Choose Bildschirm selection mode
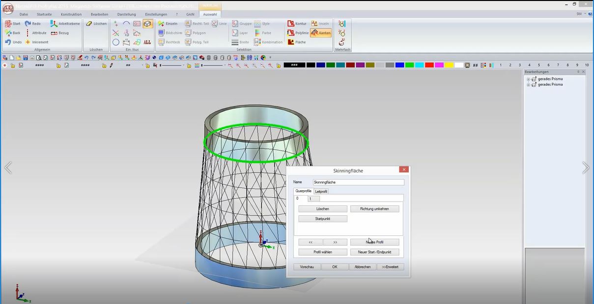 (170, 33)
